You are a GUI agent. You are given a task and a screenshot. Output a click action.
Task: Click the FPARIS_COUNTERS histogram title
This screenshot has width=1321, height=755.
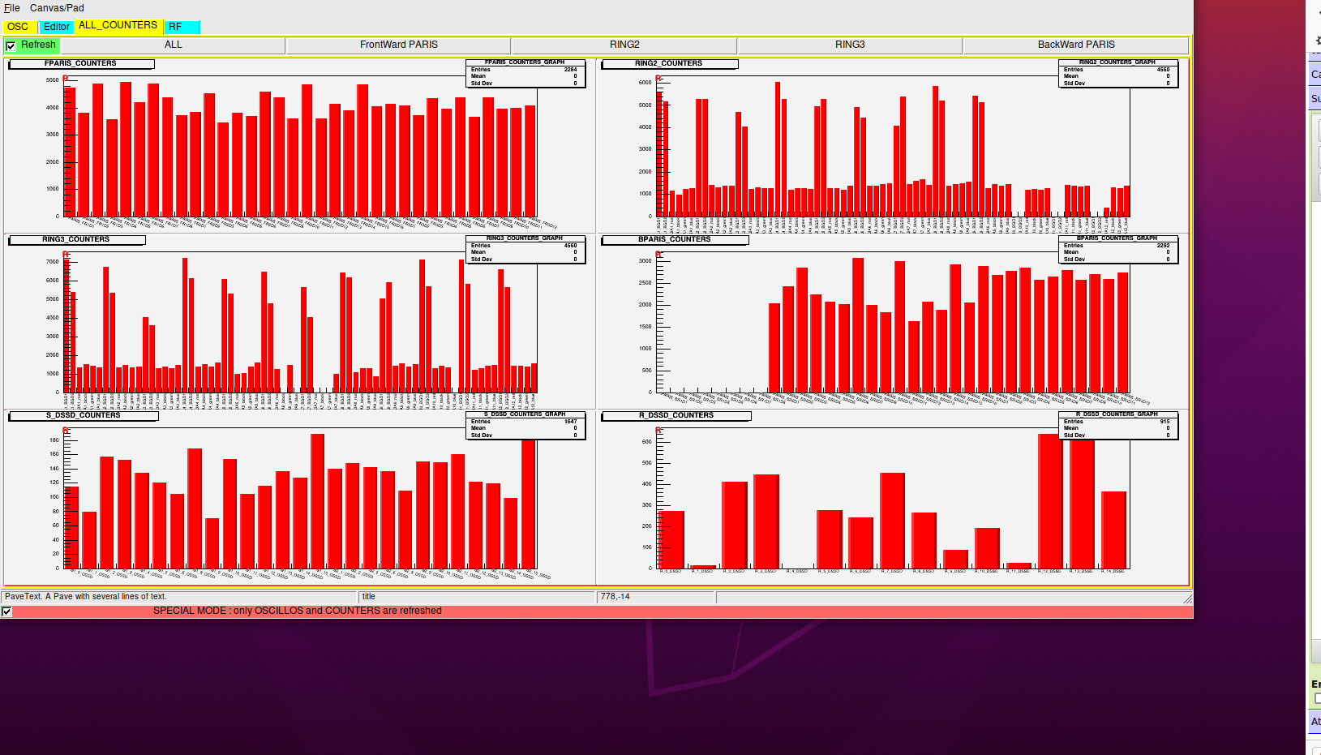[80, 63]
